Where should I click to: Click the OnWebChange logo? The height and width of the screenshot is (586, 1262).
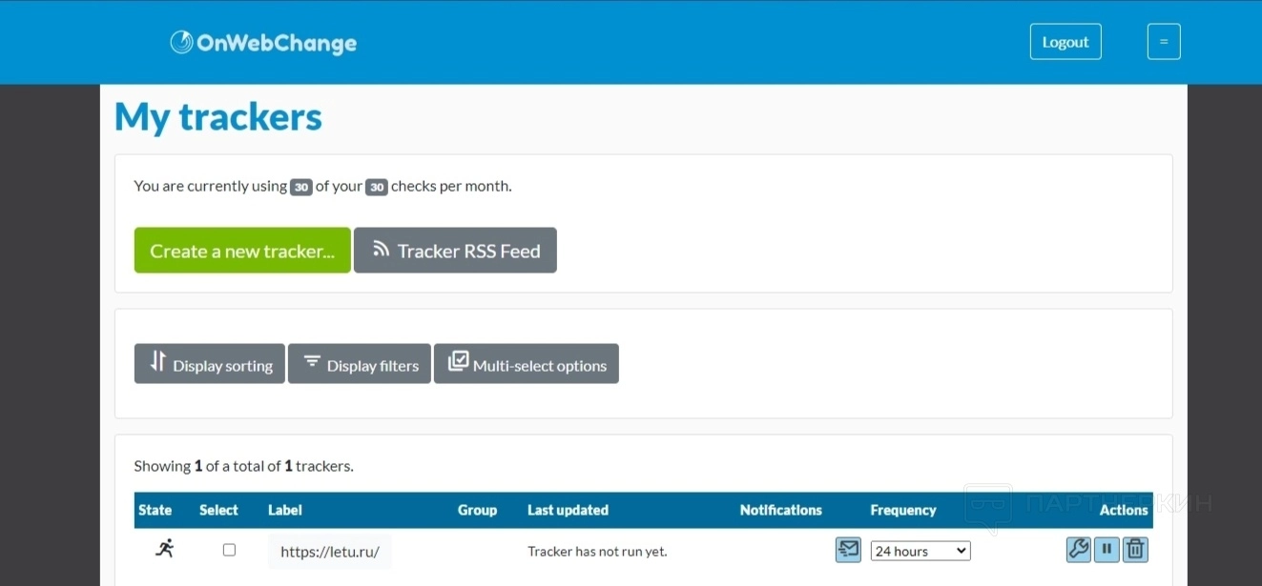click(263, 43)
